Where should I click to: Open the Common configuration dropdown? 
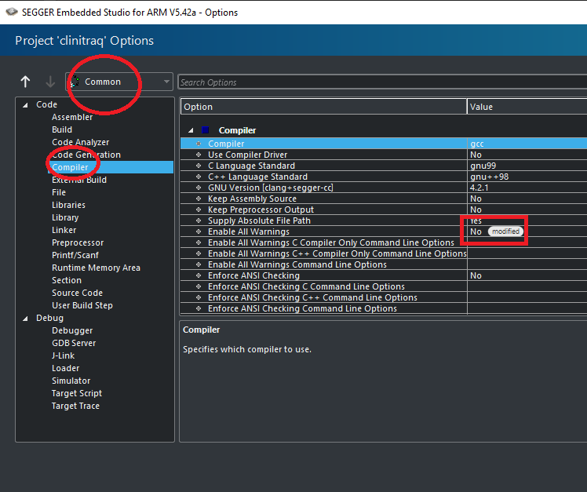tap(119, 82)
